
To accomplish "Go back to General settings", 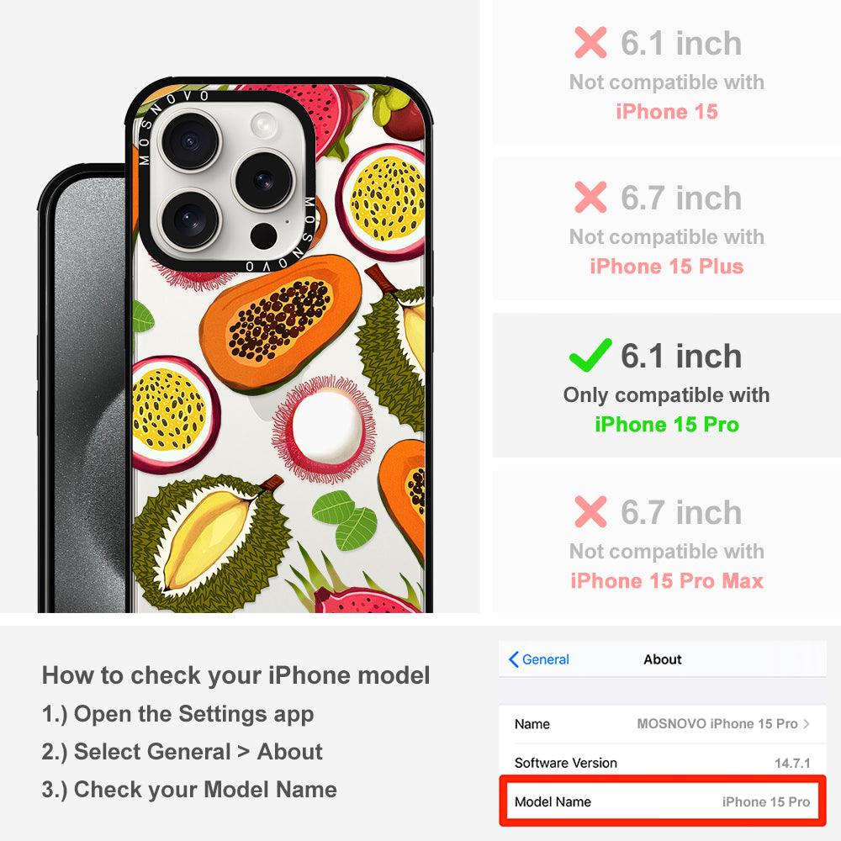I will (x=538, y=659).
